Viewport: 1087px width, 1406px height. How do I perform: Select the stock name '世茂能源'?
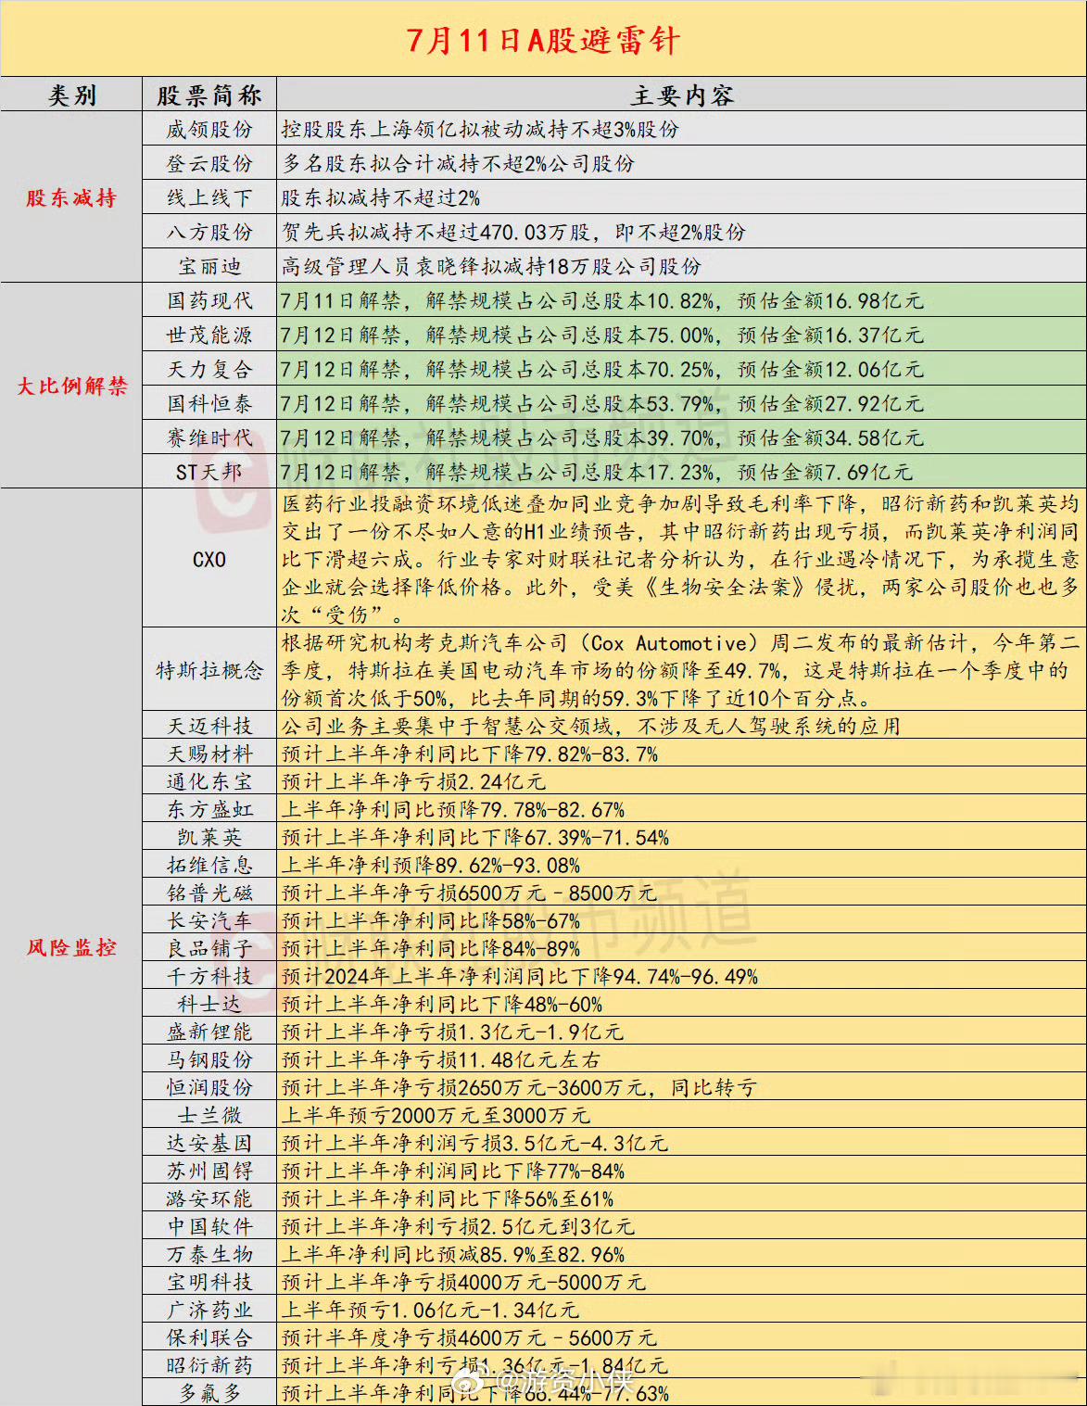(x=209, y=336)
